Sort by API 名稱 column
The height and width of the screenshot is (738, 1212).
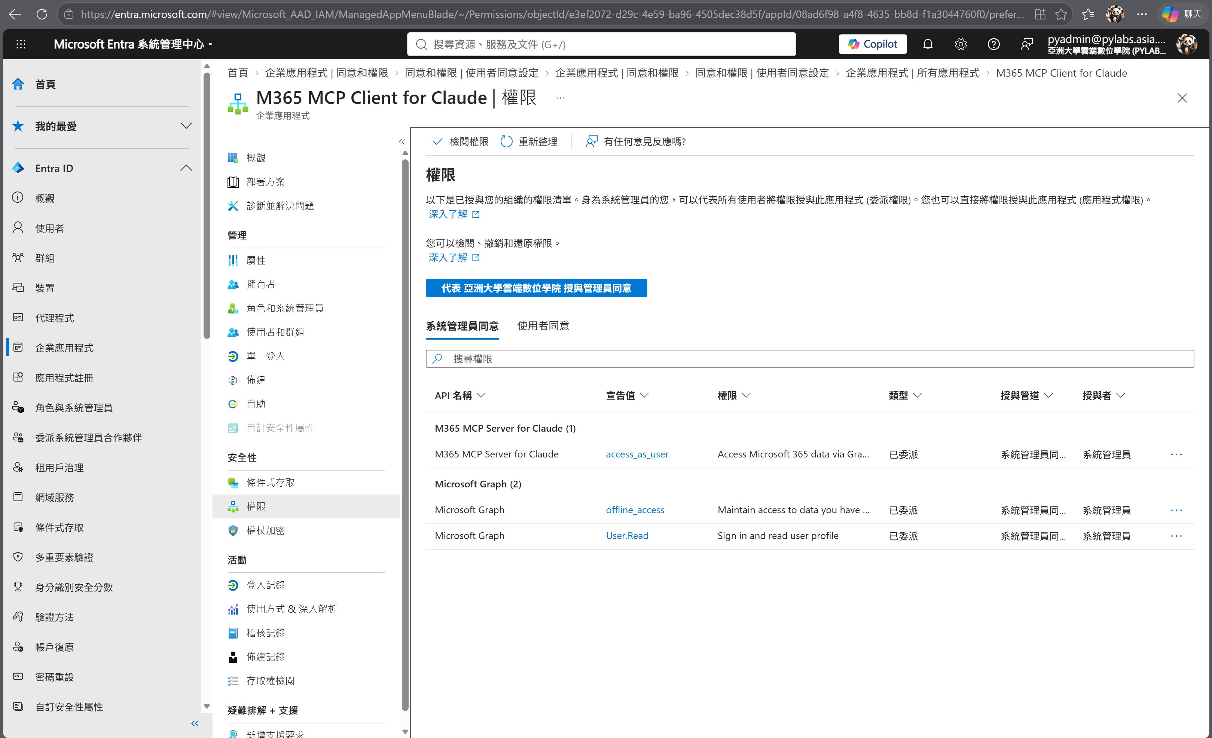[460, 395]
